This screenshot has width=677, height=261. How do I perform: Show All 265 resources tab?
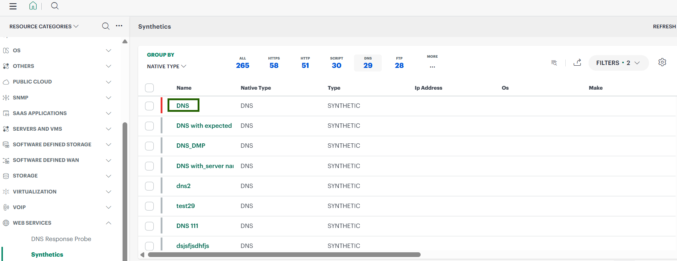pyautogui.click(x=243, y=63)
